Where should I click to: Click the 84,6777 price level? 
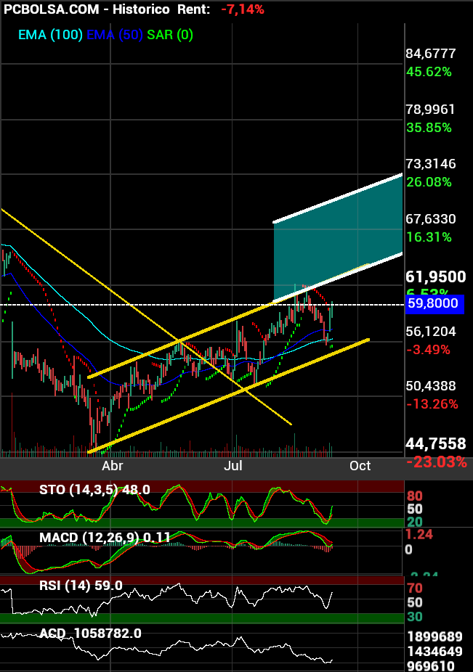[x=431, y=54]
